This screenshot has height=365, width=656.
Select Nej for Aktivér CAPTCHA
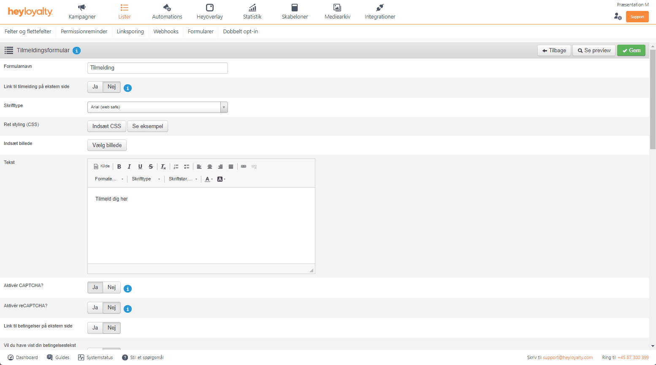click(111, 287)
